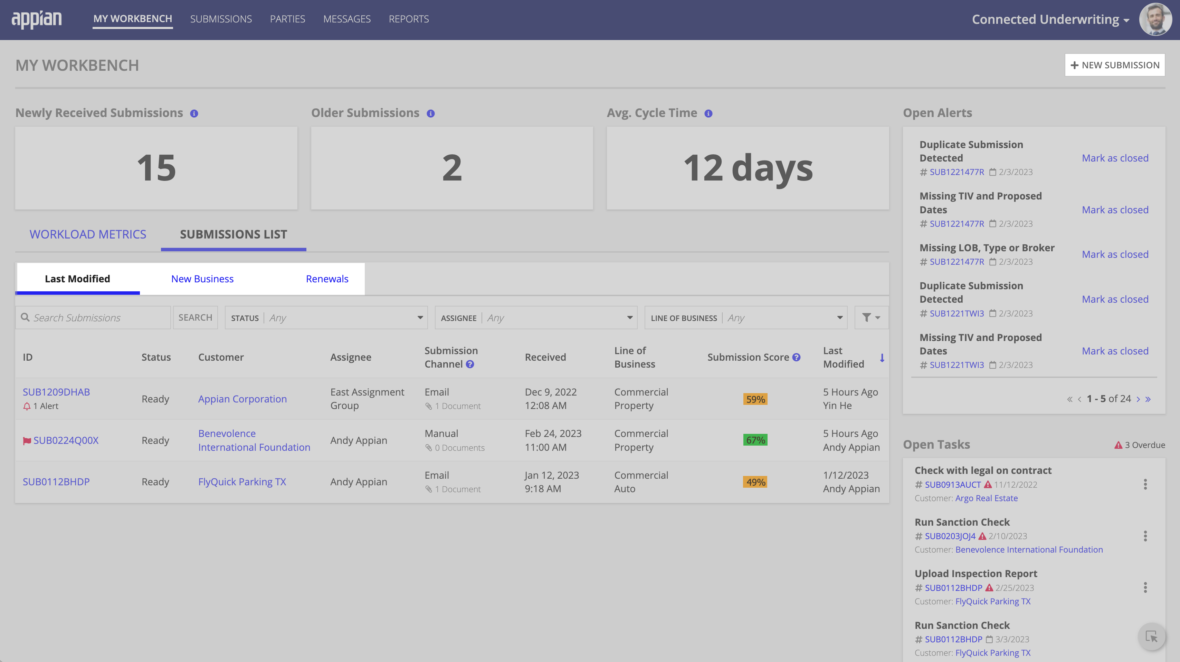The height and width of the screenshot is (662, 1180).
Task: Click the info icon next to Avg. Cycle Time
Action: pyautogui.click(x=708, y=113)
